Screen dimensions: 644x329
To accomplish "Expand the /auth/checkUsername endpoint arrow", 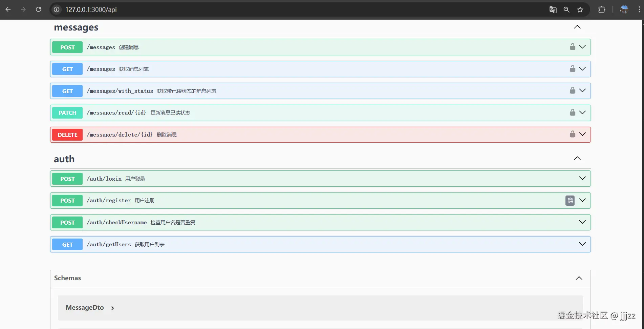I will pos(582,222).
